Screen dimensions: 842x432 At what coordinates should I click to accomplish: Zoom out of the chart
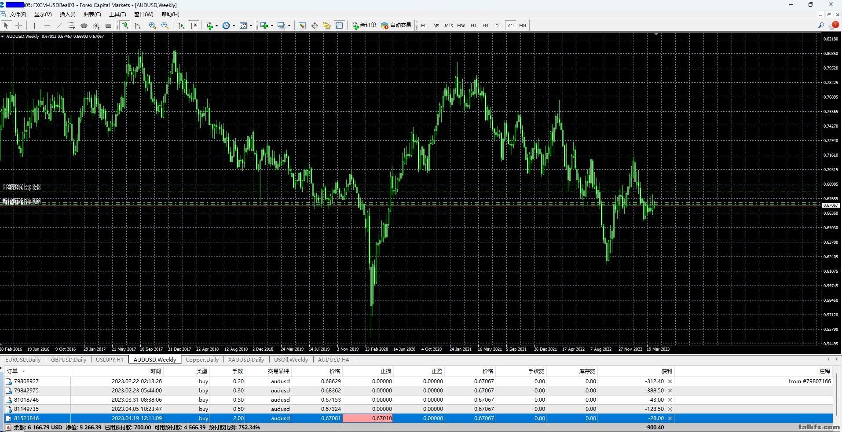click(x=165, y=26)
